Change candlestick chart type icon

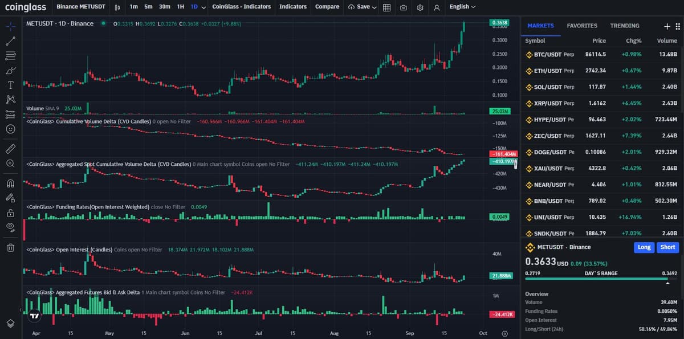pos(117,7)
